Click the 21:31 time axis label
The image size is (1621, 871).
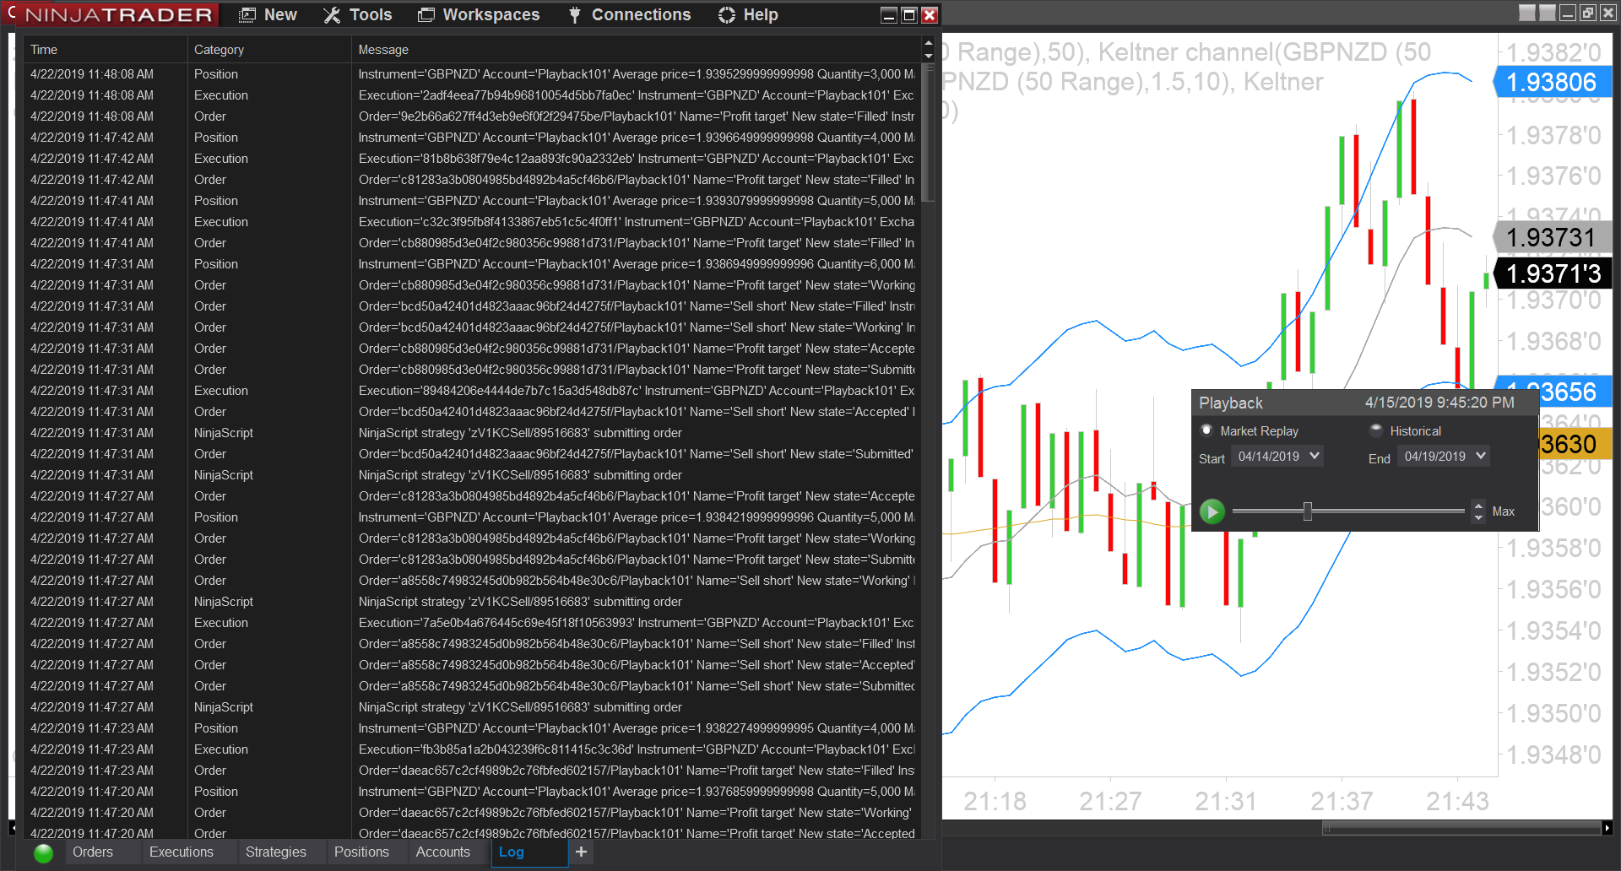pos(1225,801)
